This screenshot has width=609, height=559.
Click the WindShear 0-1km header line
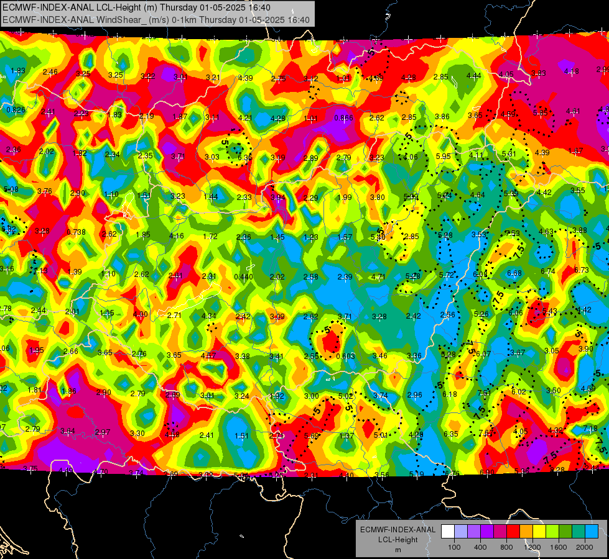click(156, 20)
